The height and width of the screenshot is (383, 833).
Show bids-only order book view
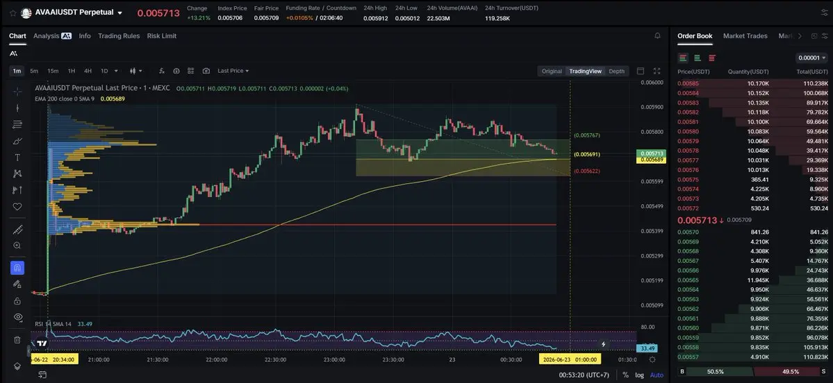click(698, 58)
